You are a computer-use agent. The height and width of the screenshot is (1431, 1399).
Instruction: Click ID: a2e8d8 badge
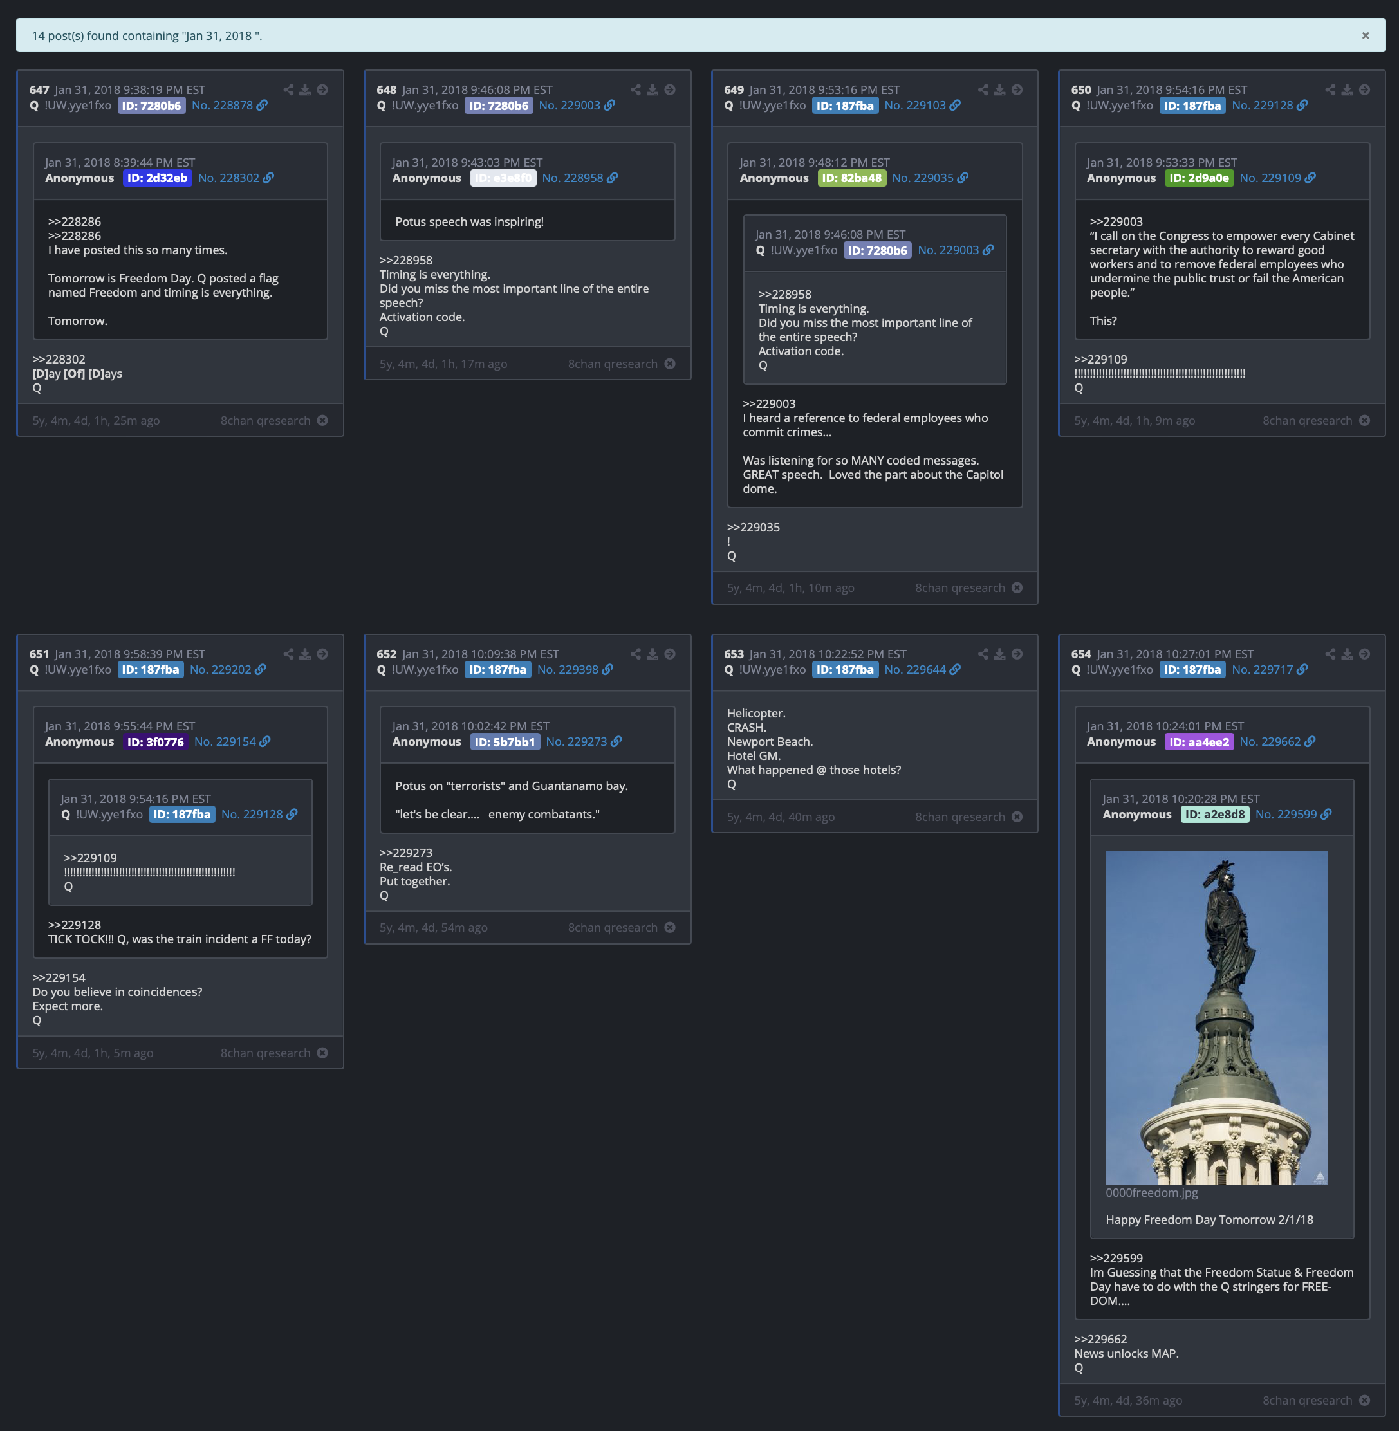[x=1214, y=814]
